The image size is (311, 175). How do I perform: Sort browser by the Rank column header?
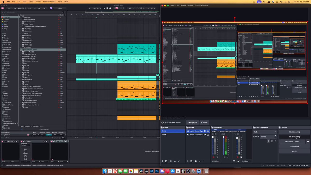click(x=62, y=15)
